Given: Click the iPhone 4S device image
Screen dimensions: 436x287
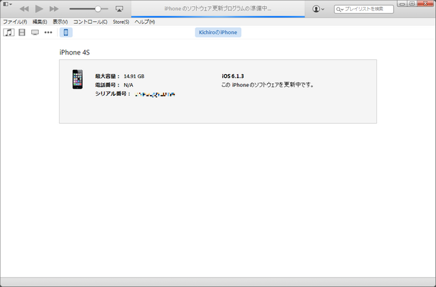Looking at the screenshot, I should [78, 80].
